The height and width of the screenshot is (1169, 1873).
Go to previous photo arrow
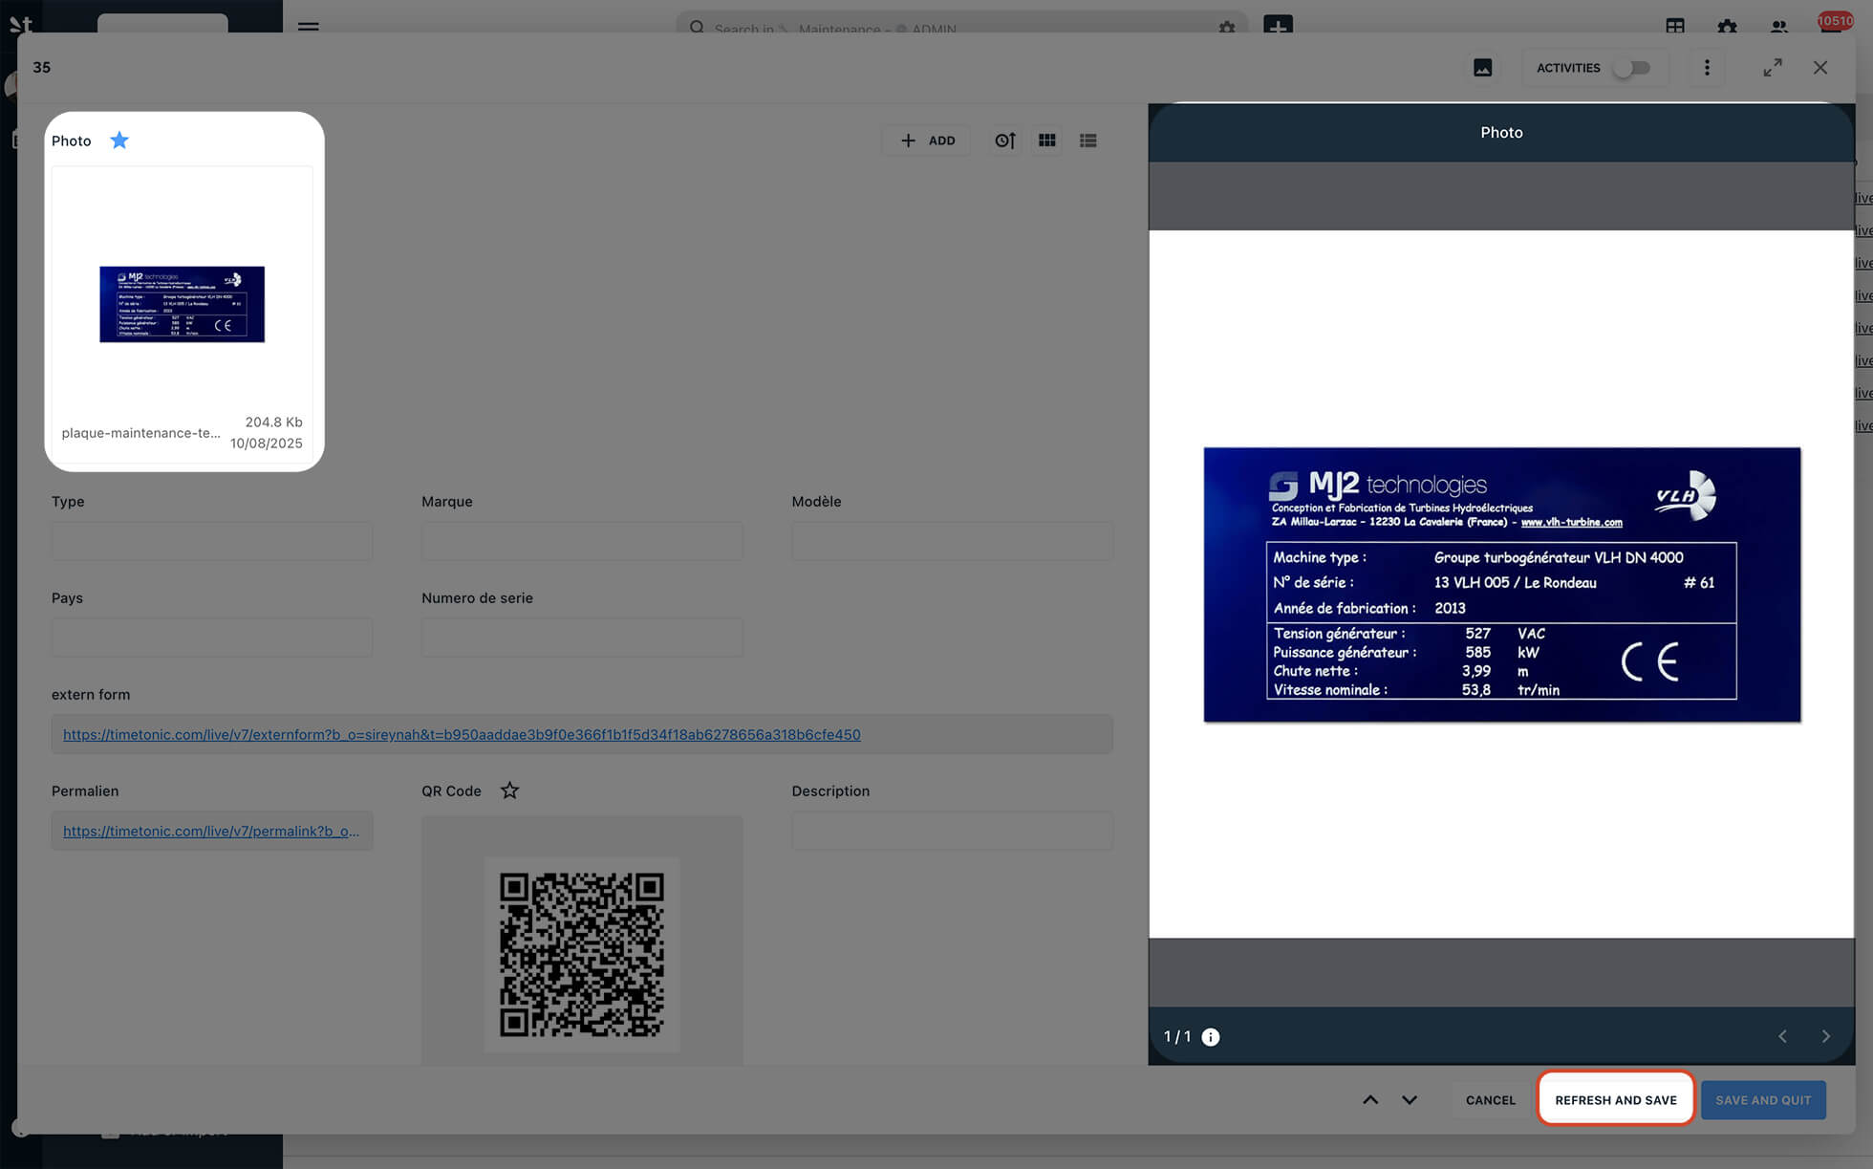(1782, 1037)
